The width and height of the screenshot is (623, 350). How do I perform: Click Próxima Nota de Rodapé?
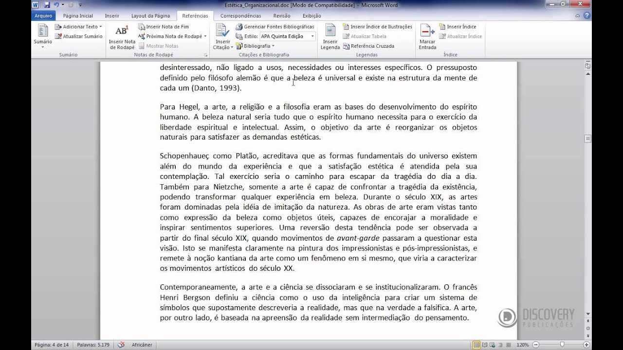pyautogui.click(x=170, y=36)
